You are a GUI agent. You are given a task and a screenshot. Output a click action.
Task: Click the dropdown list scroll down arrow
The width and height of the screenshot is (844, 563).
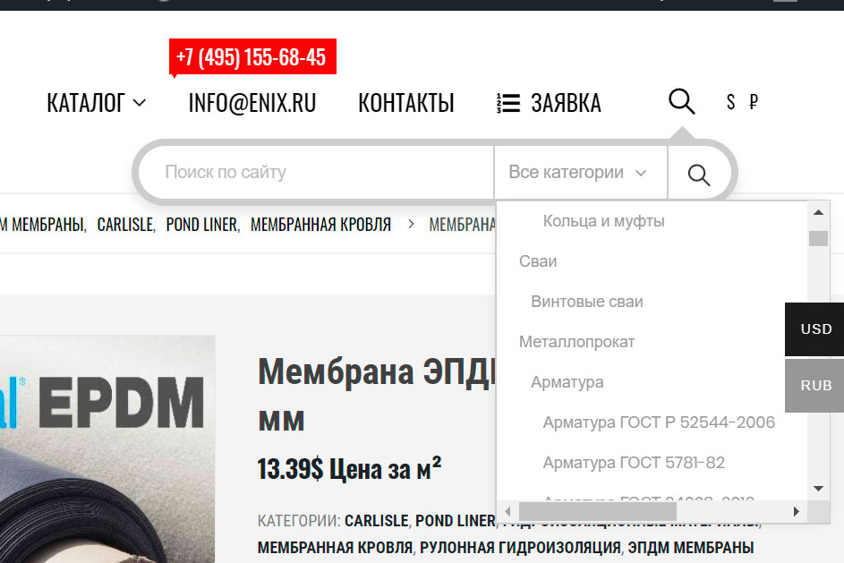[818, 489]
